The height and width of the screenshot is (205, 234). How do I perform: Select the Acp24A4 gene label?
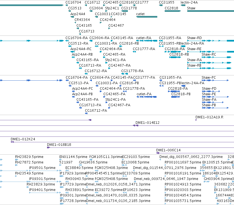(78, 14)
